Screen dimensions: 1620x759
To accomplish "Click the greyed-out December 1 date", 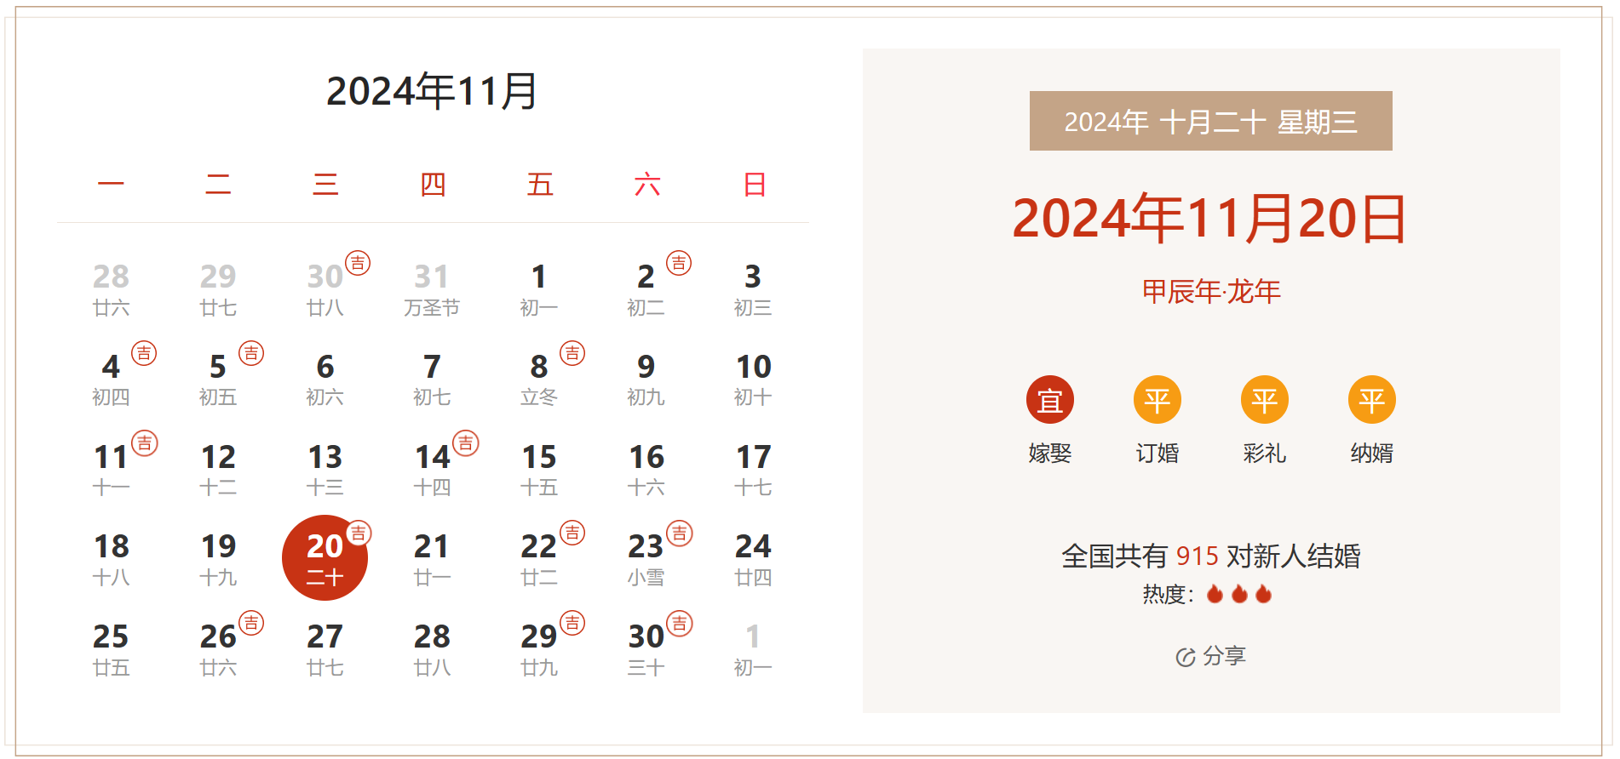I will click(752, 648).
